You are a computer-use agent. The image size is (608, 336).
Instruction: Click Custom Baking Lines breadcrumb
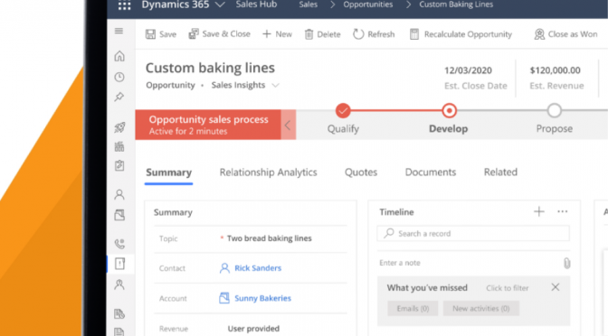click(x=456, y=5)
